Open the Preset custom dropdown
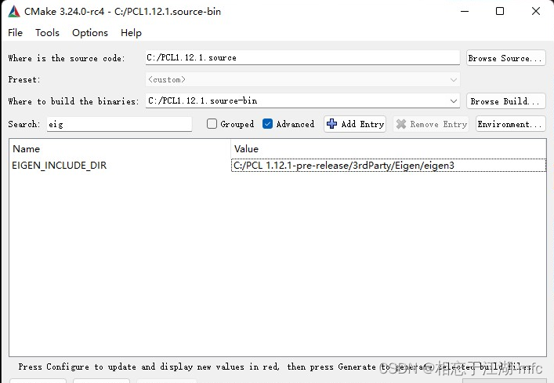This screenshot has width=554, height=383. click(302, 79)
